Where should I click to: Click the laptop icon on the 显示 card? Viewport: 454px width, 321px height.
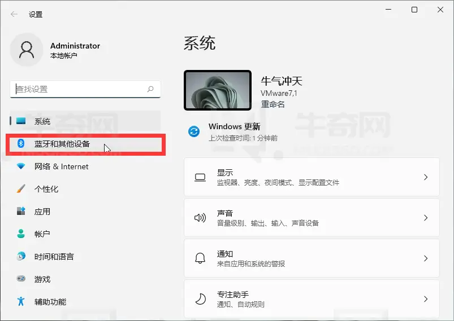click(200, 177)
